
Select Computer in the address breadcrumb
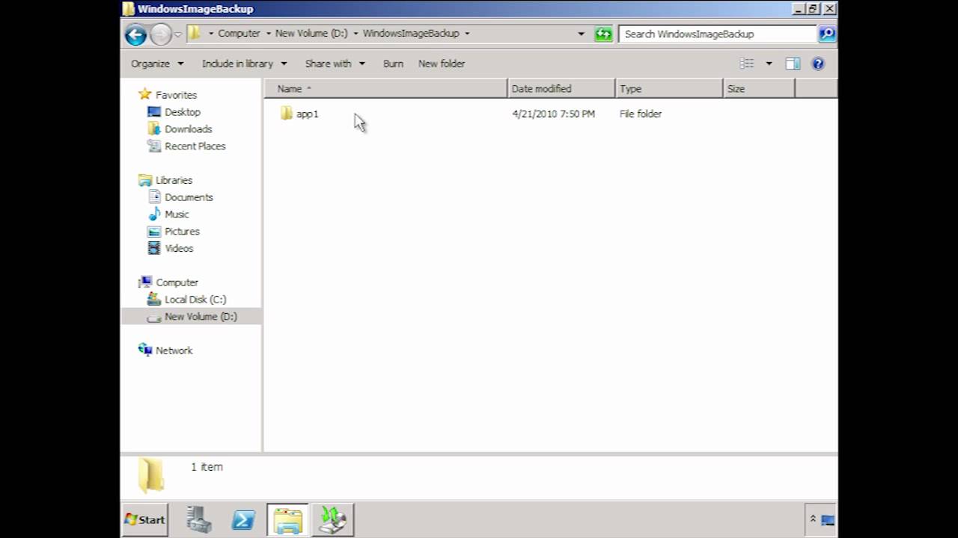tap(239, 34)
